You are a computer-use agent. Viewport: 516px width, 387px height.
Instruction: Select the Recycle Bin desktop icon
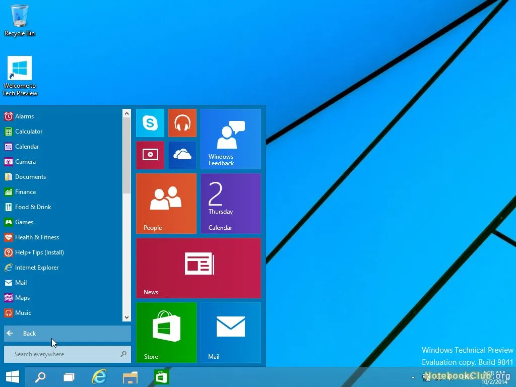[20, 20]
